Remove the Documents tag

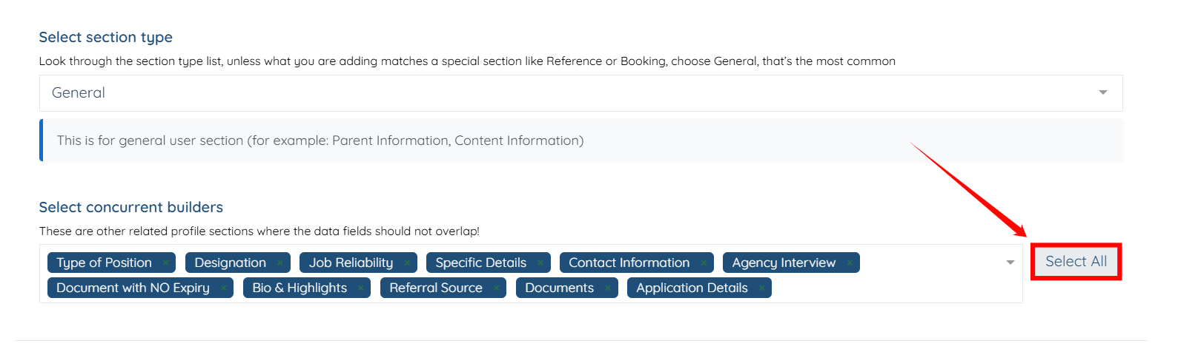point(608,288)
